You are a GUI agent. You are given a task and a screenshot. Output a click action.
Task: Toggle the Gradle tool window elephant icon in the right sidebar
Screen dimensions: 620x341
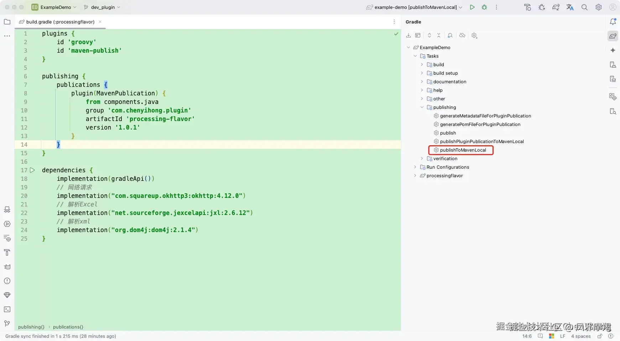pos(613,36)
